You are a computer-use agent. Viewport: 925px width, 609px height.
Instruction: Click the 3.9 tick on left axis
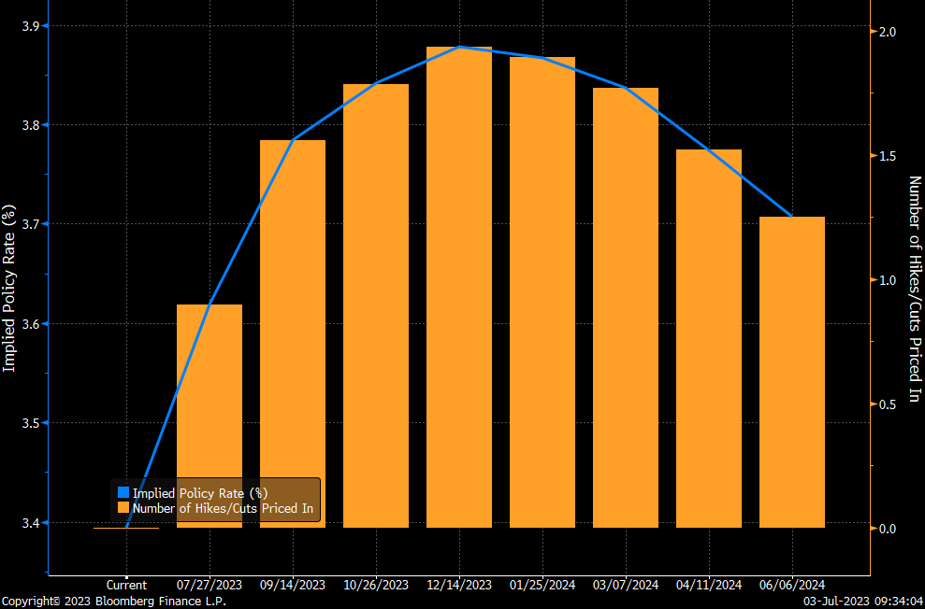tap(29, 25)
